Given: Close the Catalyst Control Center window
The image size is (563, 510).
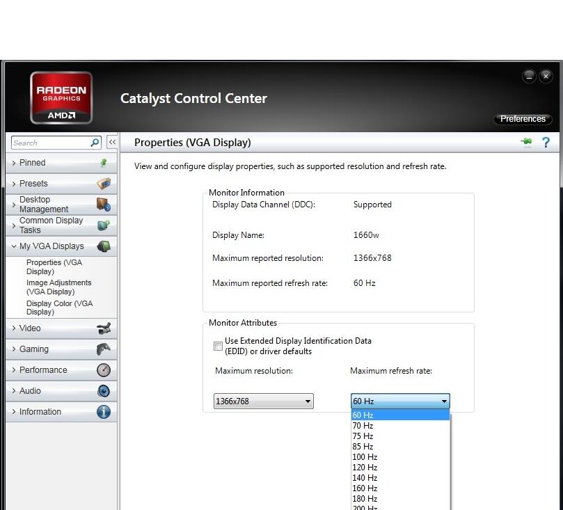Looking at the screenshot, I should (x=546, y=76).
